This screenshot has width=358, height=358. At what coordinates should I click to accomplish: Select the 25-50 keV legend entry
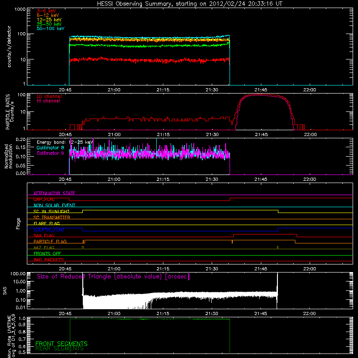tap(49, 24)
